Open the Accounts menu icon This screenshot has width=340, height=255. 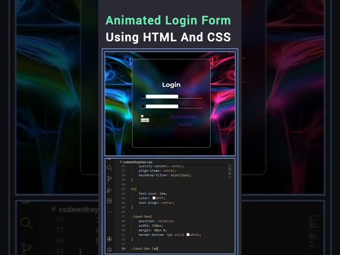point(109,239)
